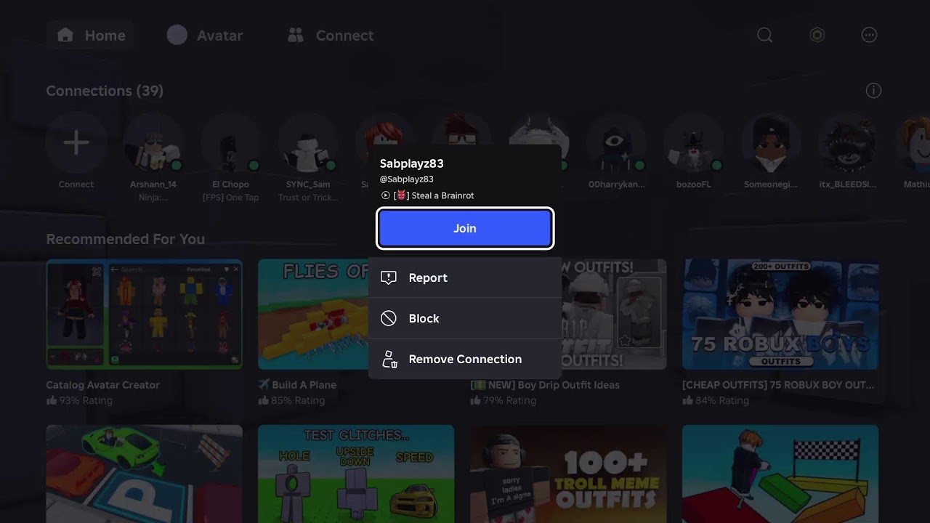Click the '85% Rating' text
The height and width of the screenshot is (523, 930).
[298, 400]
